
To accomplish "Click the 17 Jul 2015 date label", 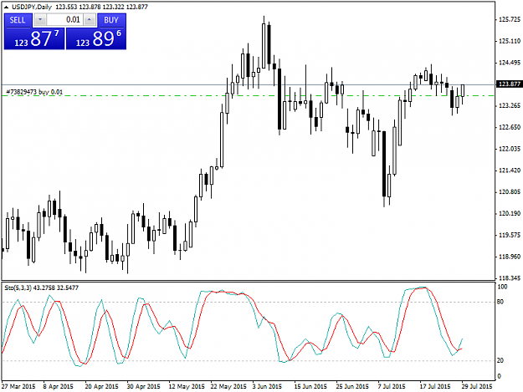I will [435, 386].
